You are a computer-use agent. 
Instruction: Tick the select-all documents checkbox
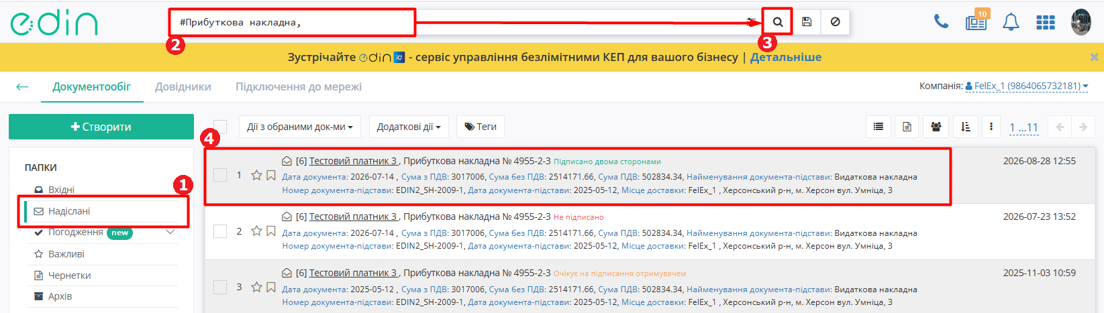click(x=220, y=127)
